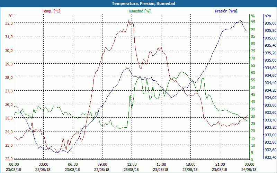The image size is (277, 173).
Task: Click the 933,00 pressure axis value
Action: (270, 135)
